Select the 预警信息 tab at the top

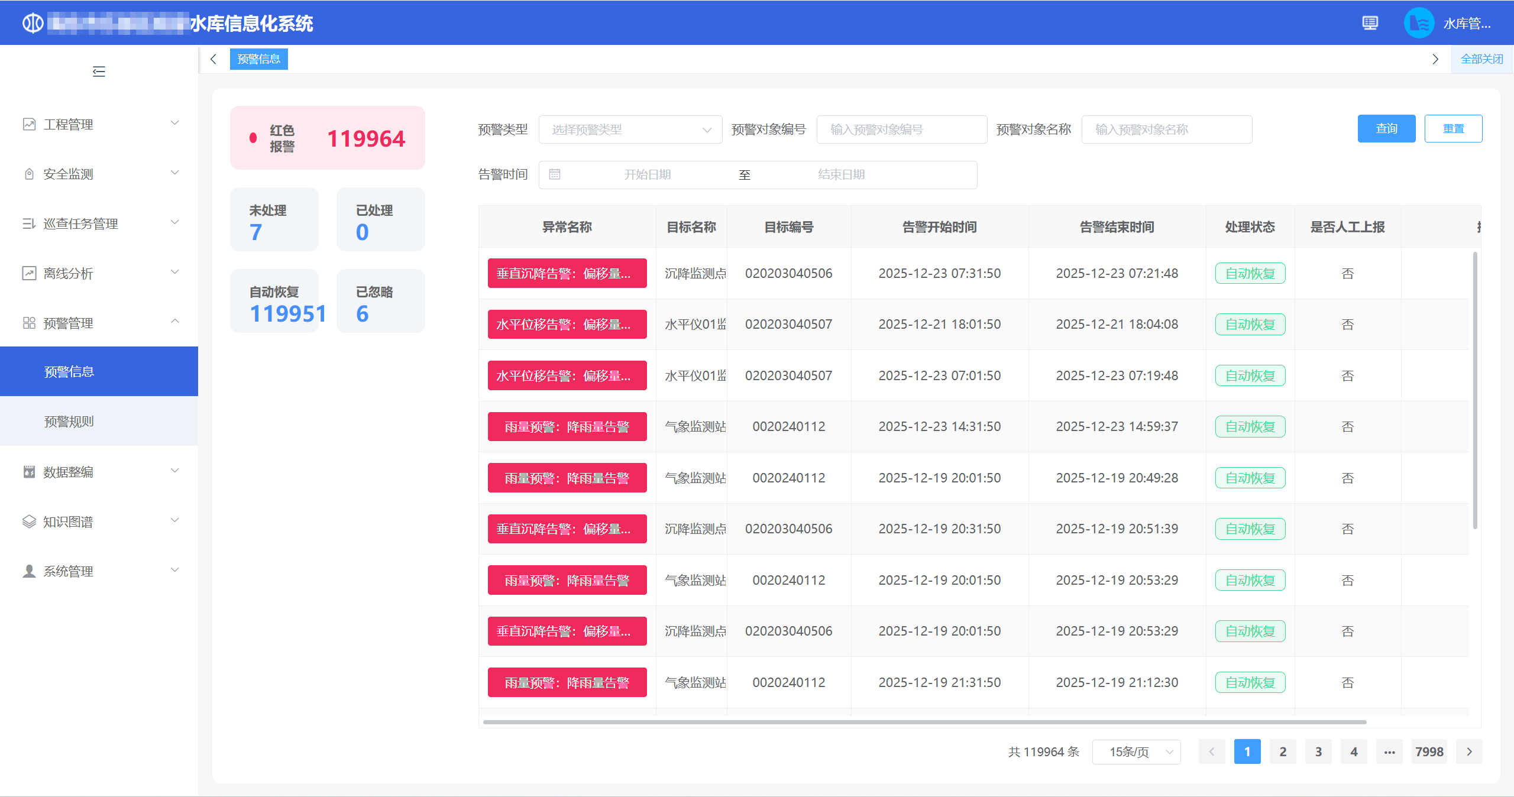click(258, 59)
